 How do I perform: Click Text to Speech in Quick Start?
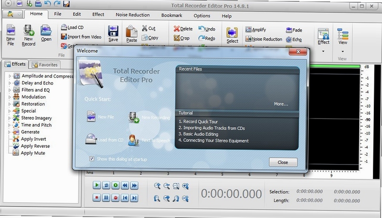(149, 140)
